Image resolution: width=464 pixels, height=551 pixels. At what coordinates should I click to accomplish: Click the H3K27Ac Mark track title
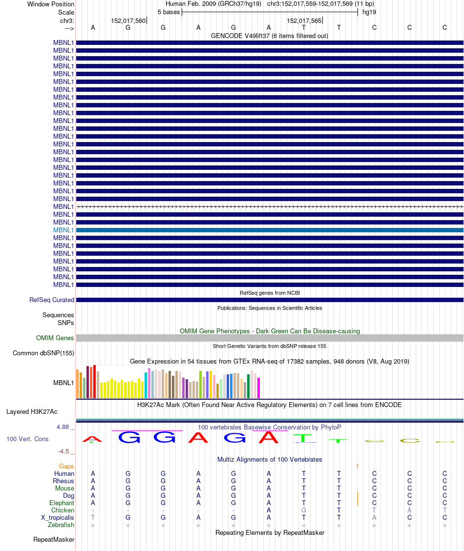[x=270, y=405]
